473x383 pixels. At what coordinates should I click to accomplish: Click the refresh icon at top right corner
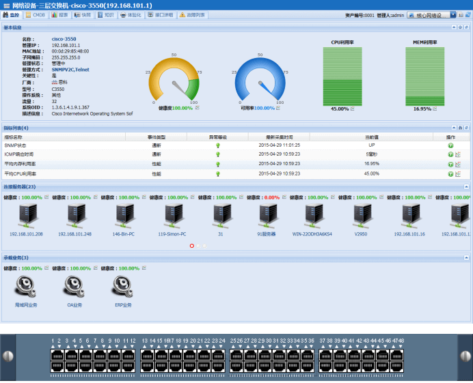point(468,15)
